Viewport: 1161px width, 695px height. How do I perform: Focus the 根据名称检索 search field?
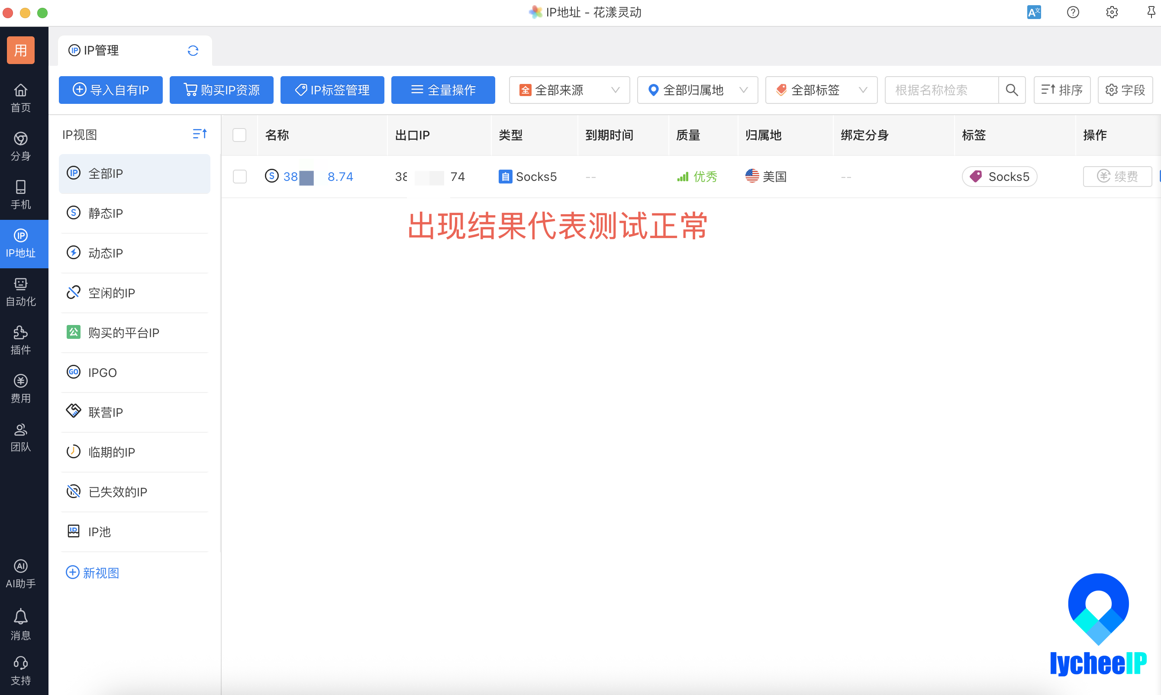tap(942, 90)
